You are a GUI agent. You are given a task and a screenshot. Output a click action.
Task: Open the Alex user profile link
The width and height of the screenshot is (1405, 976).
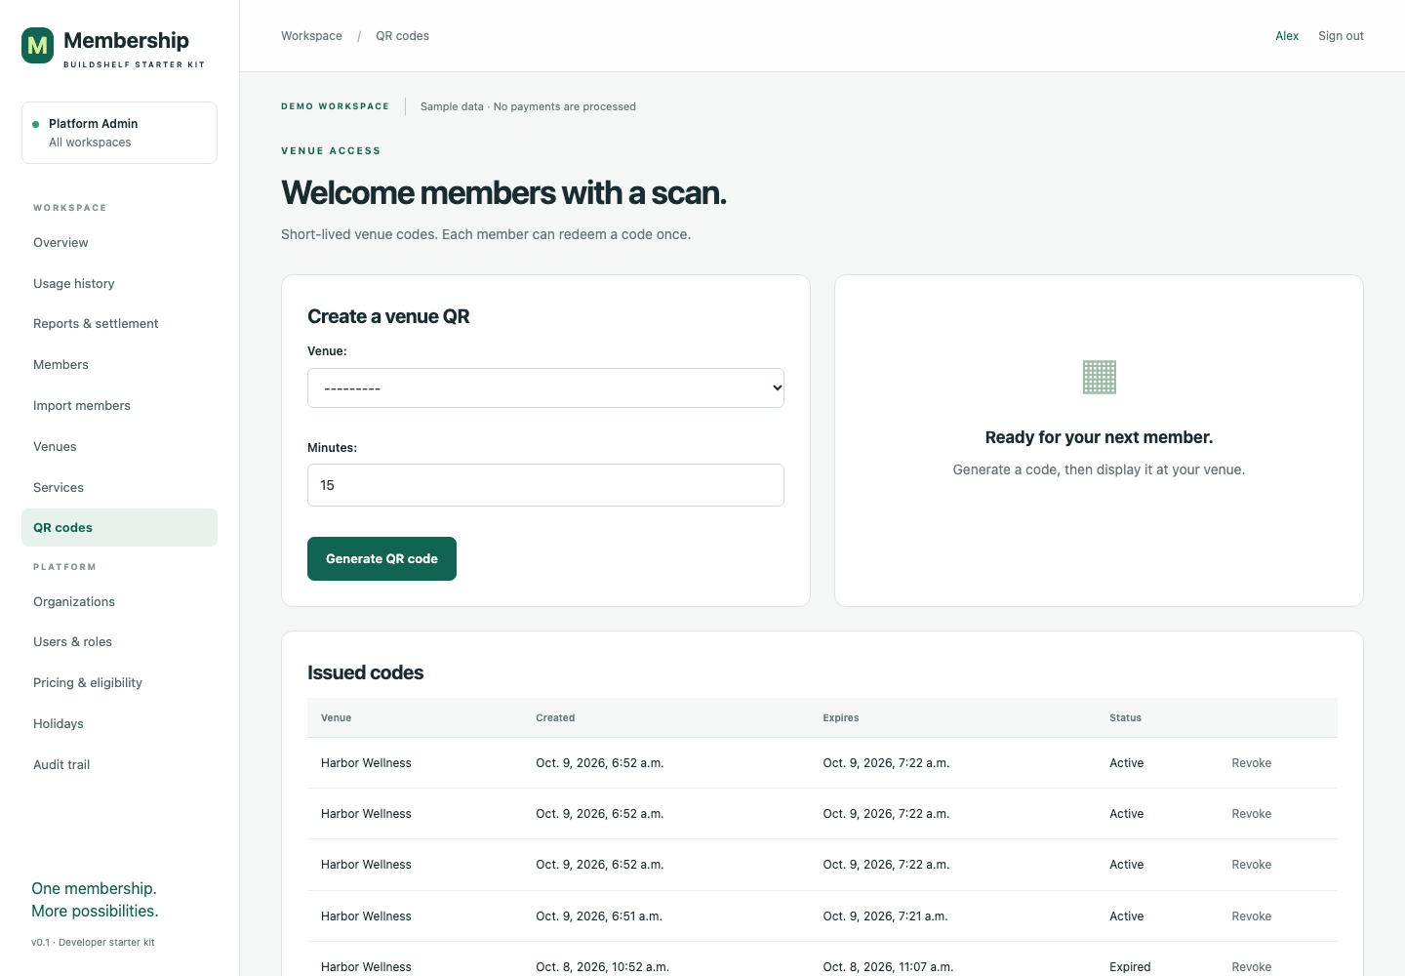coord(1287,36)
